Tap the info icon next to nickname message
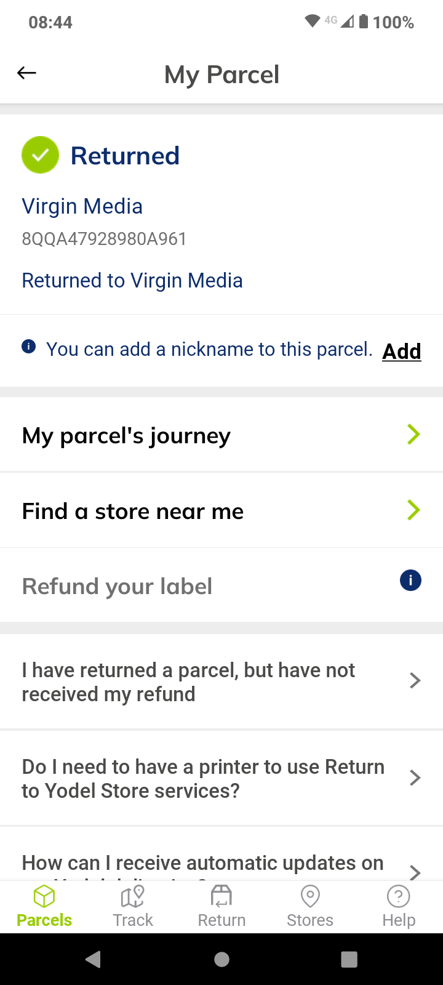443x985 pixels. click(28, 347)
